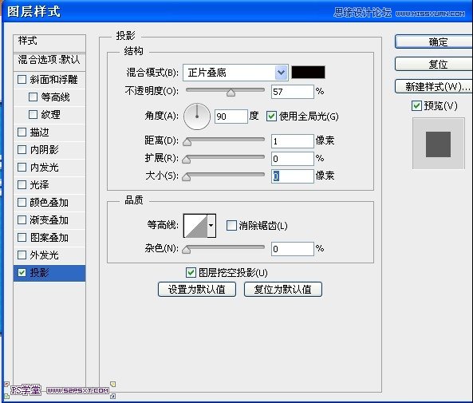Image resolution: width=473 pixels, height=403 pixels.
Task: Click the 距离 pixel value field
Action: pyautogui.click(x=292, y=141)
